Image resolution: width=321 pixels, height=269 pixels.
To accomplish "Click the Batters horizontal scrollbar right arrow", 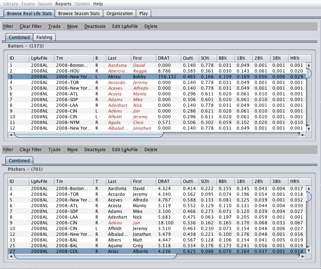I will [x=303, y=135].
